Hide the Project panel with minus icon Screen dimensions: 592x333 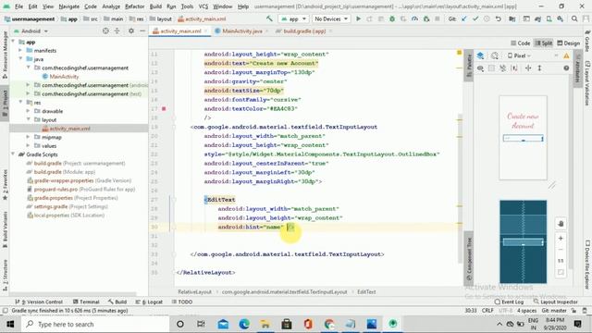(x=142, y=31)
